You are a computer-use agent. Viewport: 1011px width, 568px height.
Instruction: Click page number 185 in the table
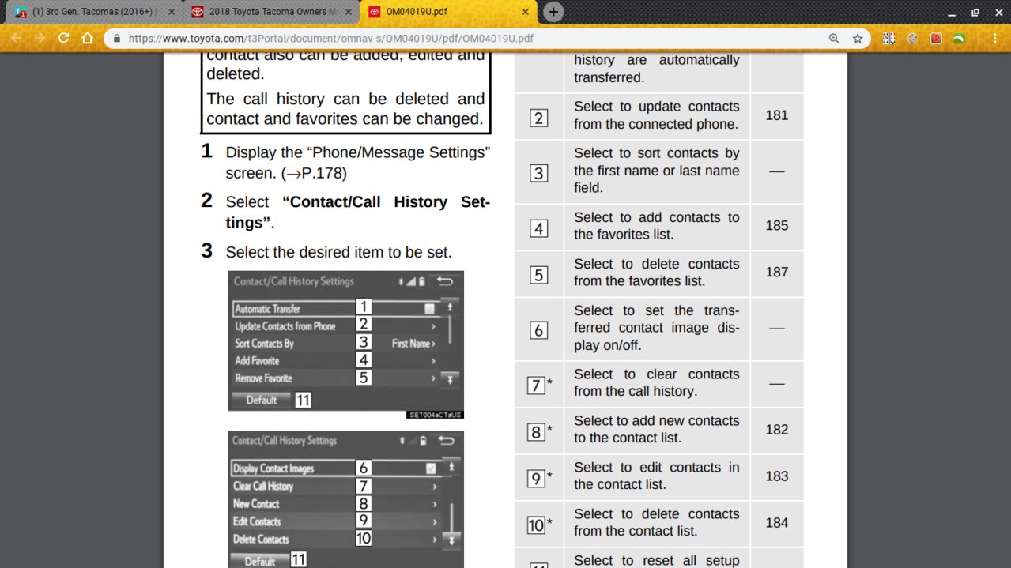click(777, 226)
